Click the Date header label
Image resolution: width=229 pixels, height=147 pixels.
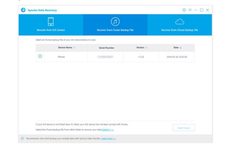pos(176,48)
